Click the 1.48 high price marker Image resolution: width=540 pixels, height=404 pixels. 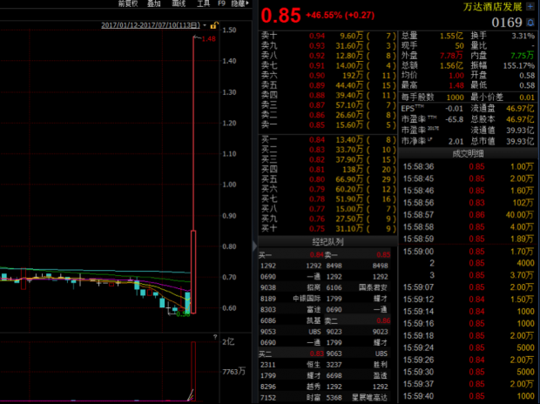click(209, 39)
